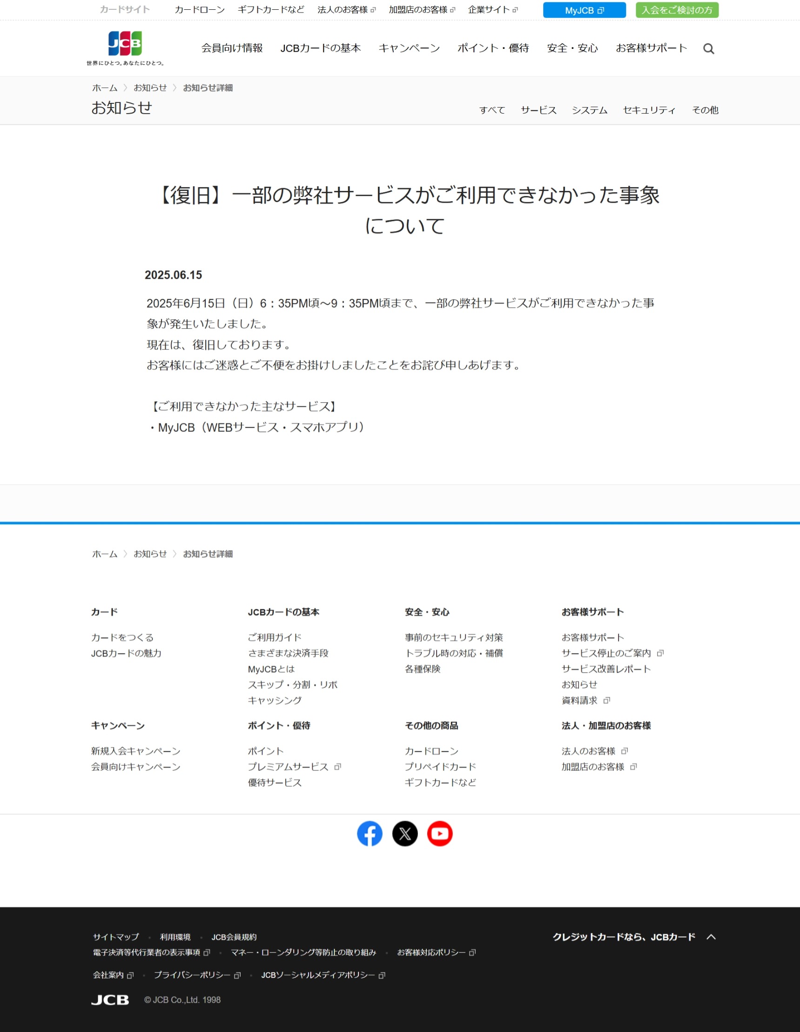
Task: Open 事前のセキュリティ対策 footer link
Action: pyautogui.click(x=454, y=637)
